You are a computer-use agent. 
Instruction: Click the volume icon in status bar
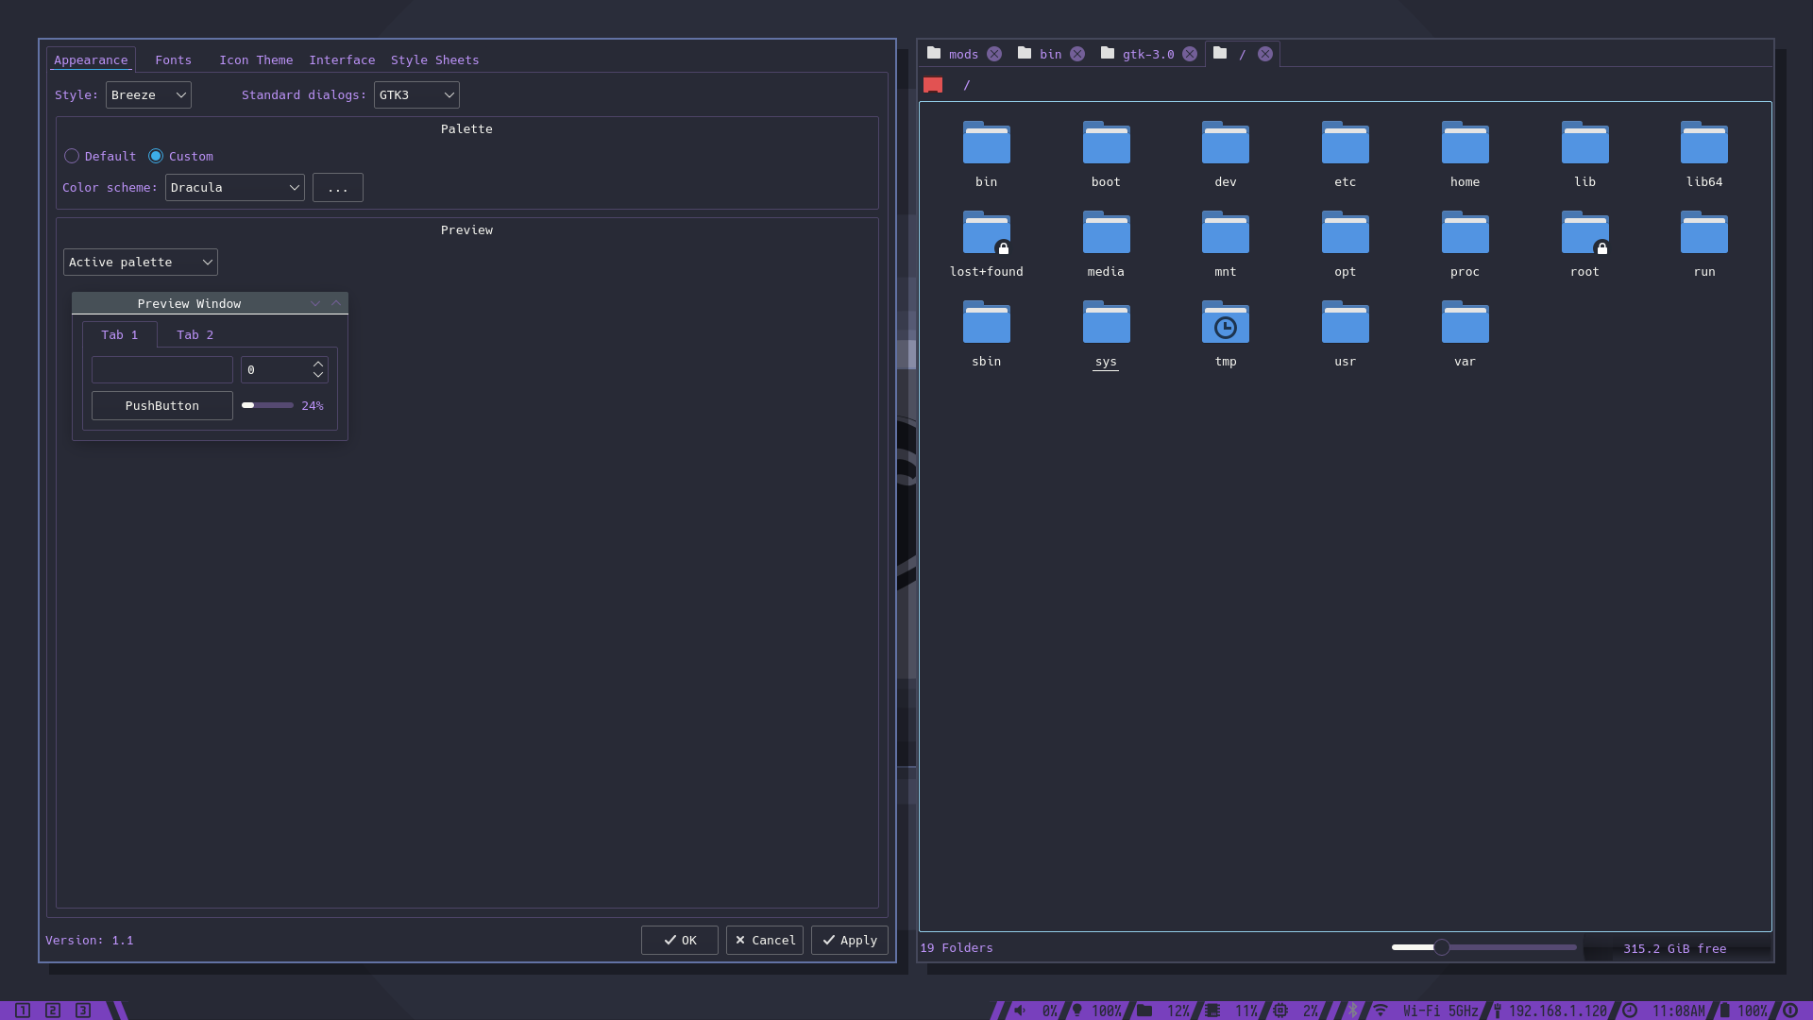pyautogui.click(x=1020, y=1011)
